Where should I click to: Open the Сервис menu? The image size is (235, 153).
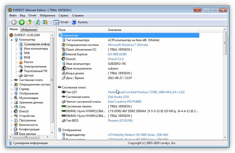coord(63,15)
